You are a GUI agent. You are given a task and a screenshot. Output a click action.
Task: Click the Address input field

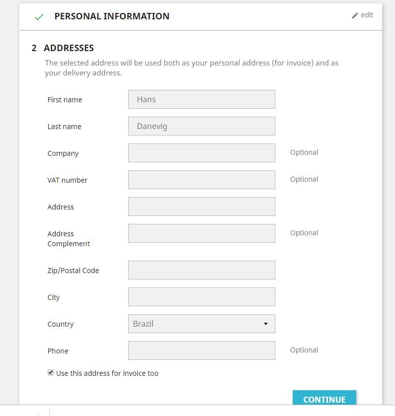click(201, 207)
